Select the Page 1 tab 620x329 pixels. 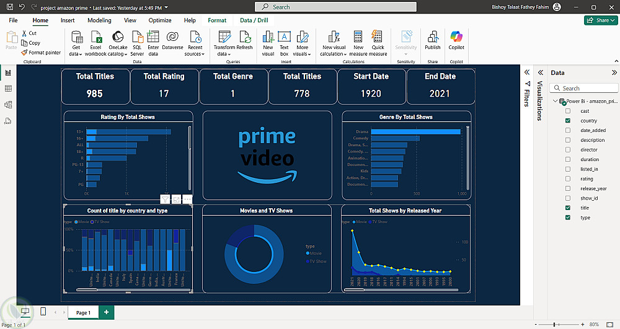coord(83,312)
